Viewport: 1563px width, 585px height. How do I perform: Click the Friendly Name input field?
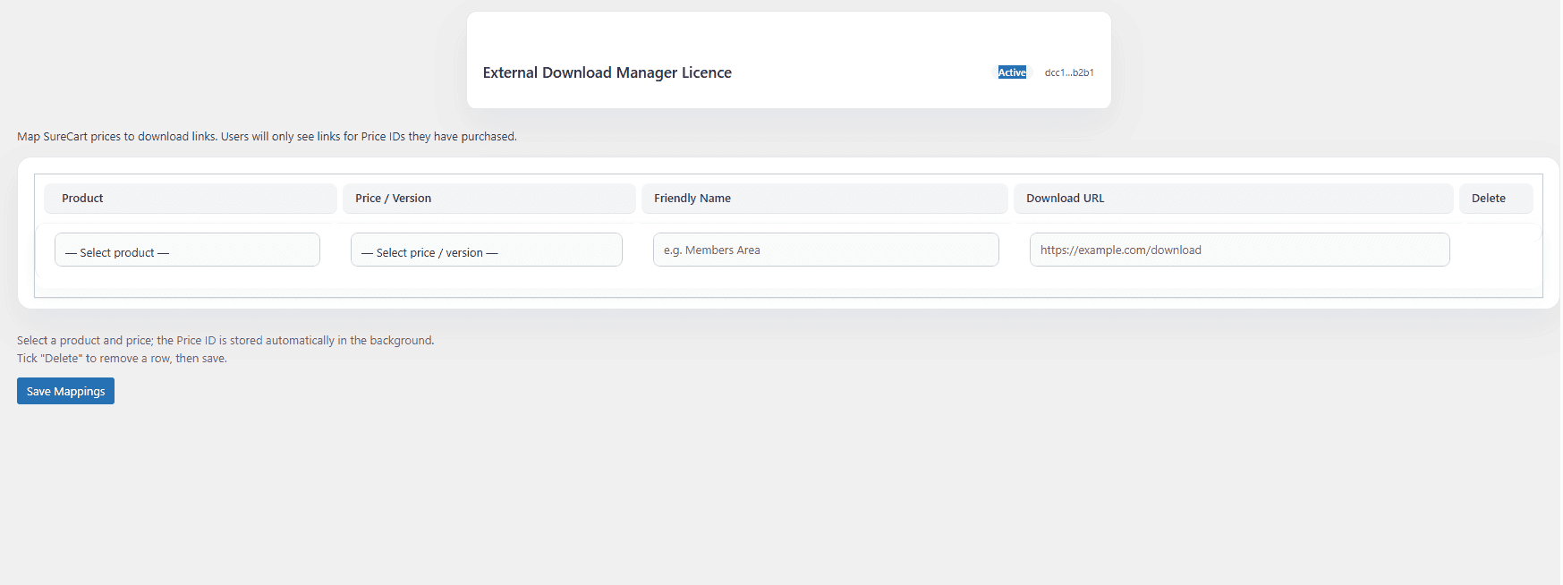click(826, 250)
